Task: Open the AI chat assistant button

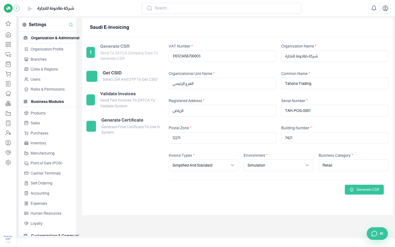Action: click(377, 234)
